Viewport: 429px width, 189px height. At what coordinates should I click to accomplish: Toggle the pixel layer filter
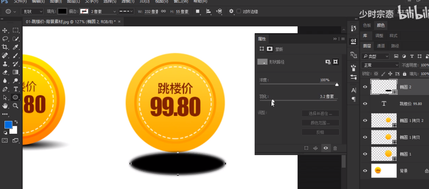coord(396,56)
